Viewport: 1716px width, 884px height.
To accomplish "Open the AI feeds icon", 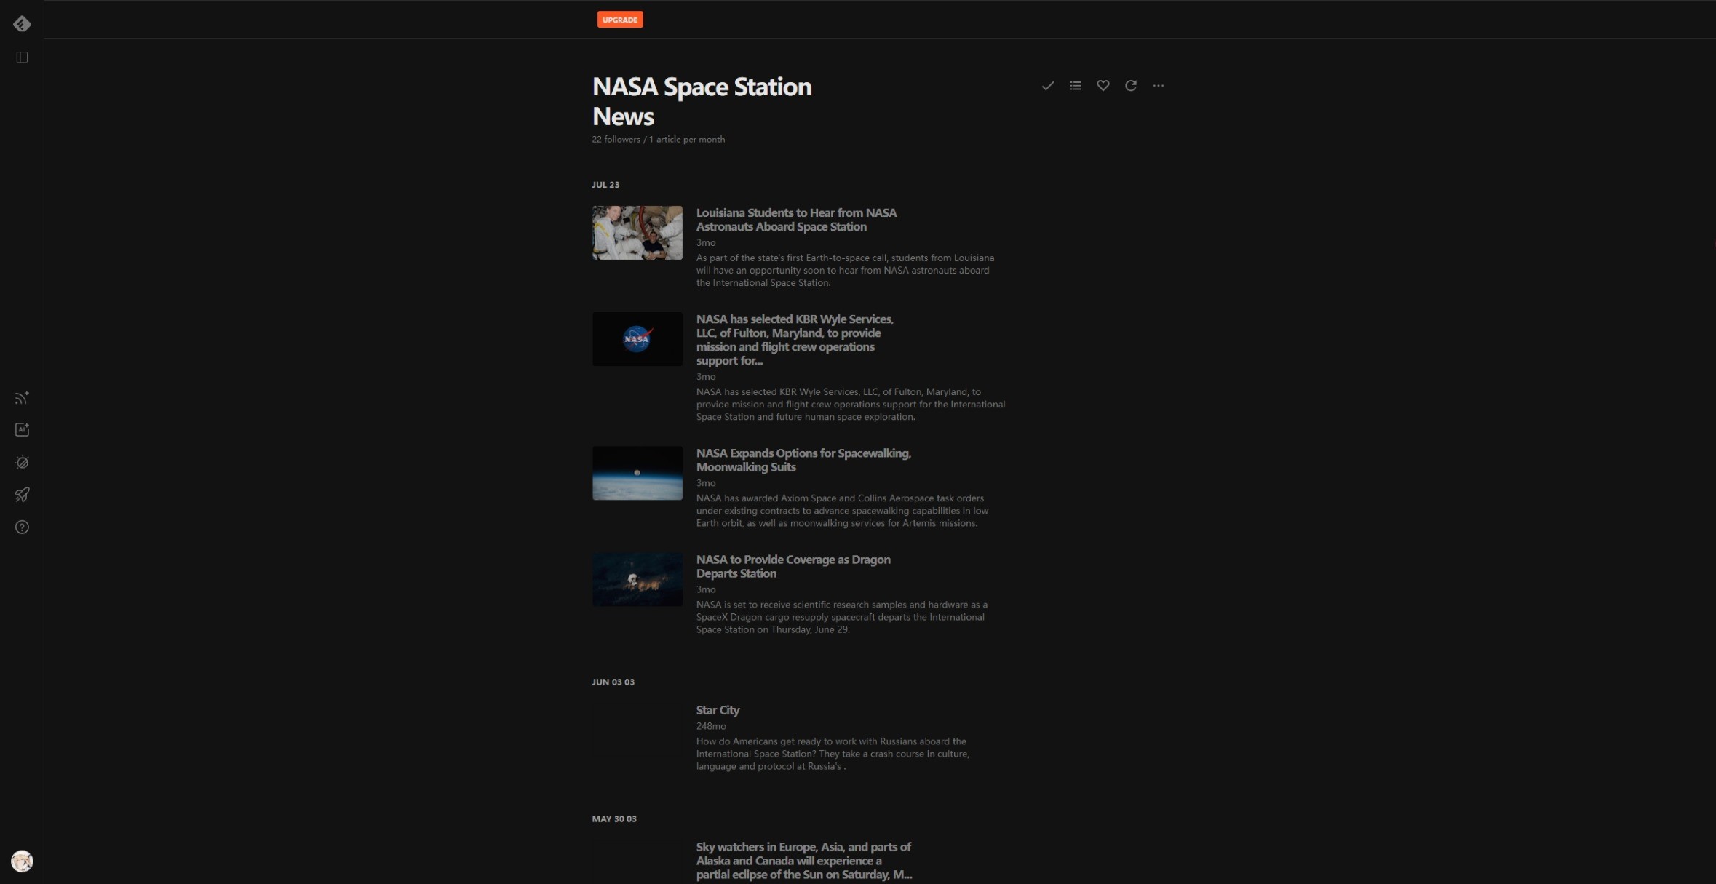I will pyautogui.click(x=22, y=429).
